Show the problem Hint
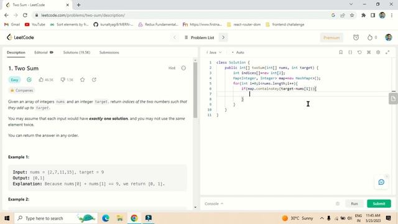Screen dimensions: 398x224 172,68
